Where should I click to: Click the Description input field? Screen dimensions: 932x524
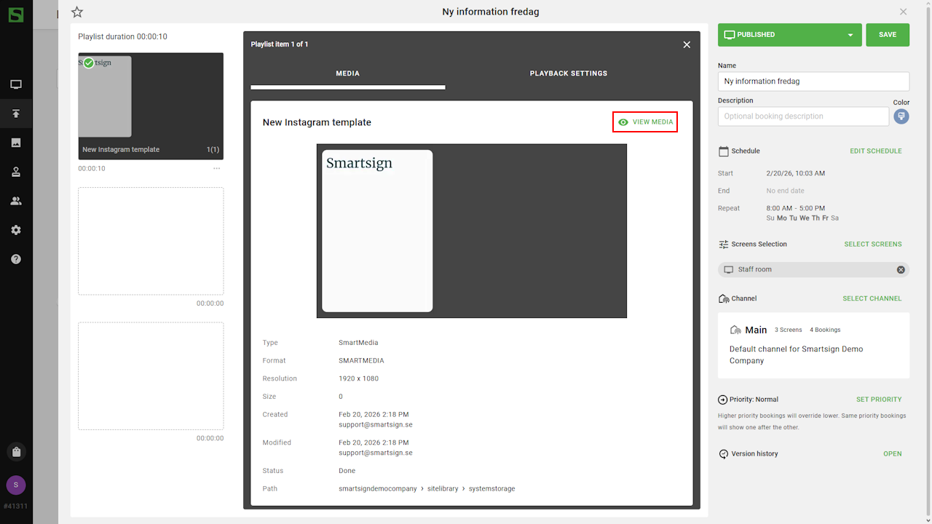point(802,116)
